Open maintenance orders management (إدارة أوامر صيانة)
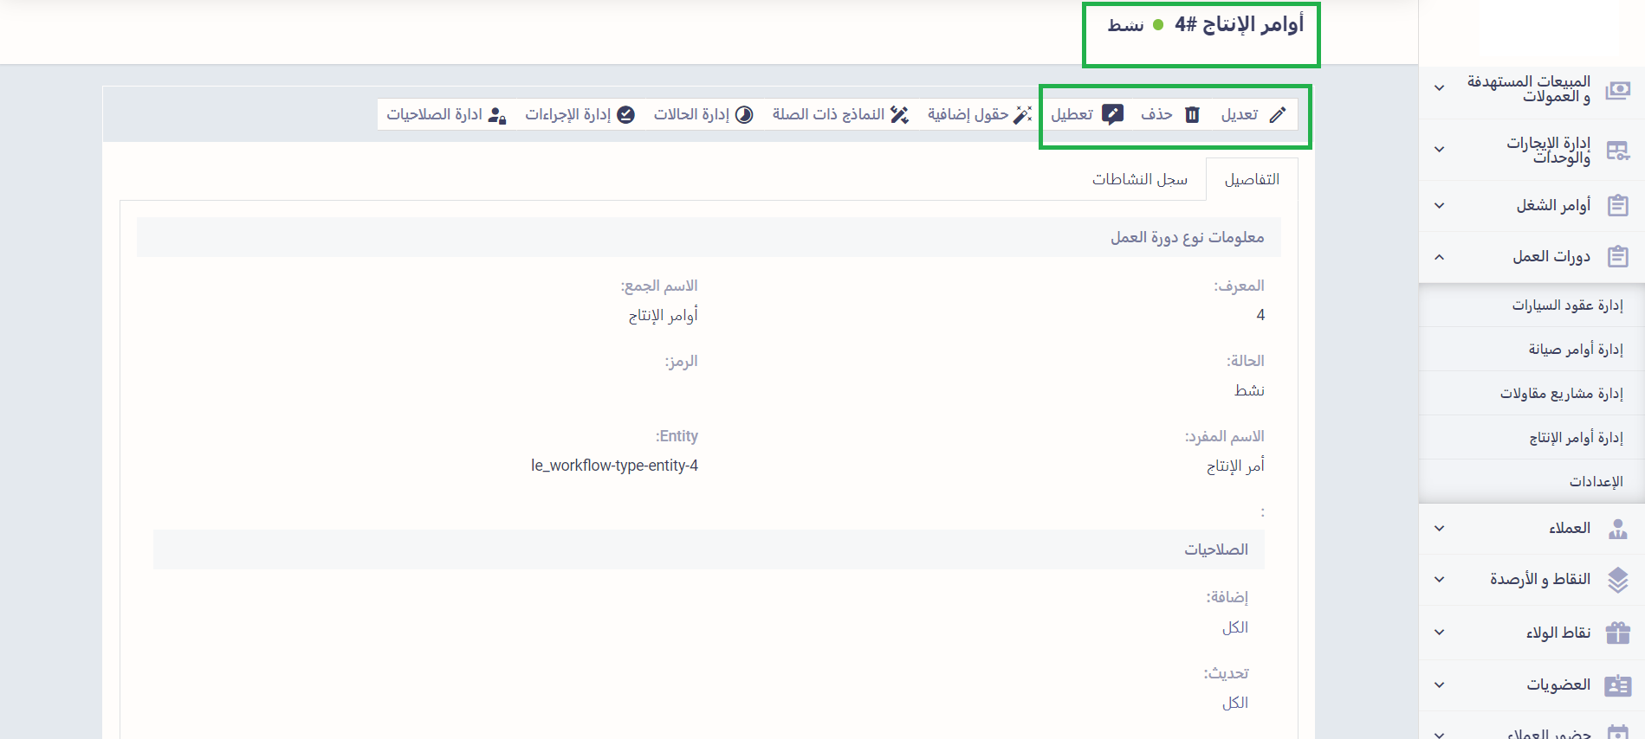 point(1575,350)
